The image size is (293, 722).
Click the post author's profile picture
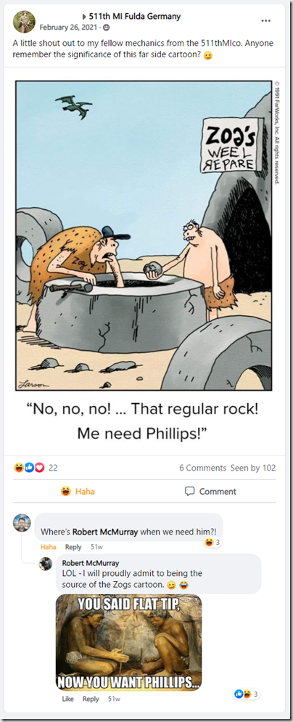click(x=24, y=22)
